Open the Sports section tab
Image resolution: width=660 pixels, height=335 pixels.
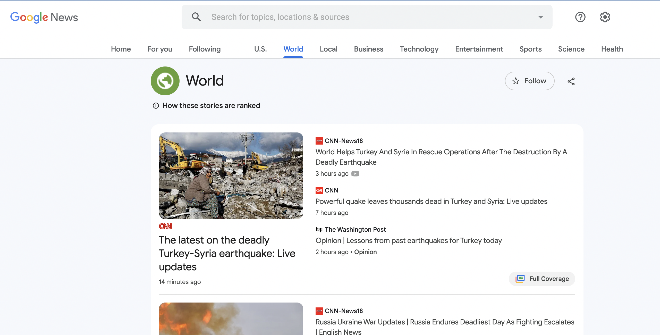(x=530, y=49)
